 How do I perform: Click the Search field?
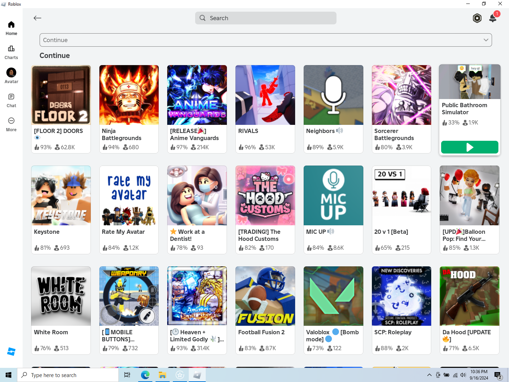[x=266, y=18]
